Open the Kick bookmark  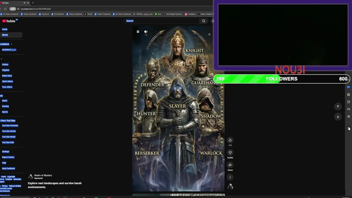click(x=158, y=14)
